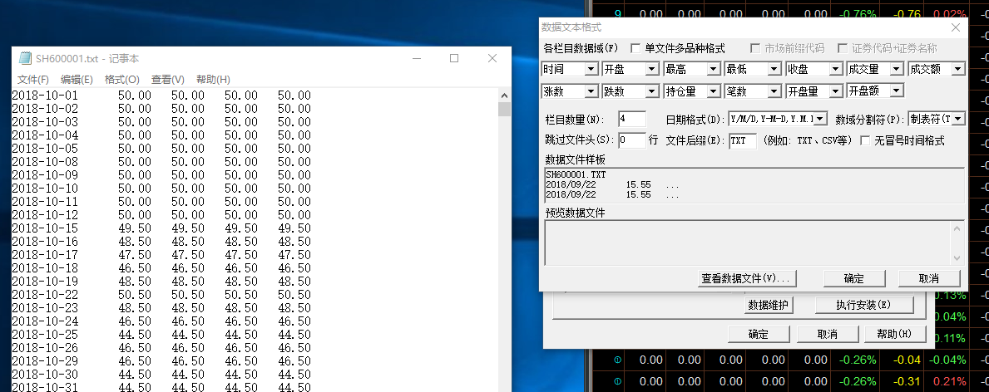Click the 查看数据文件(V)... button
Screen dimensions: 989x392
coord(749,278)
